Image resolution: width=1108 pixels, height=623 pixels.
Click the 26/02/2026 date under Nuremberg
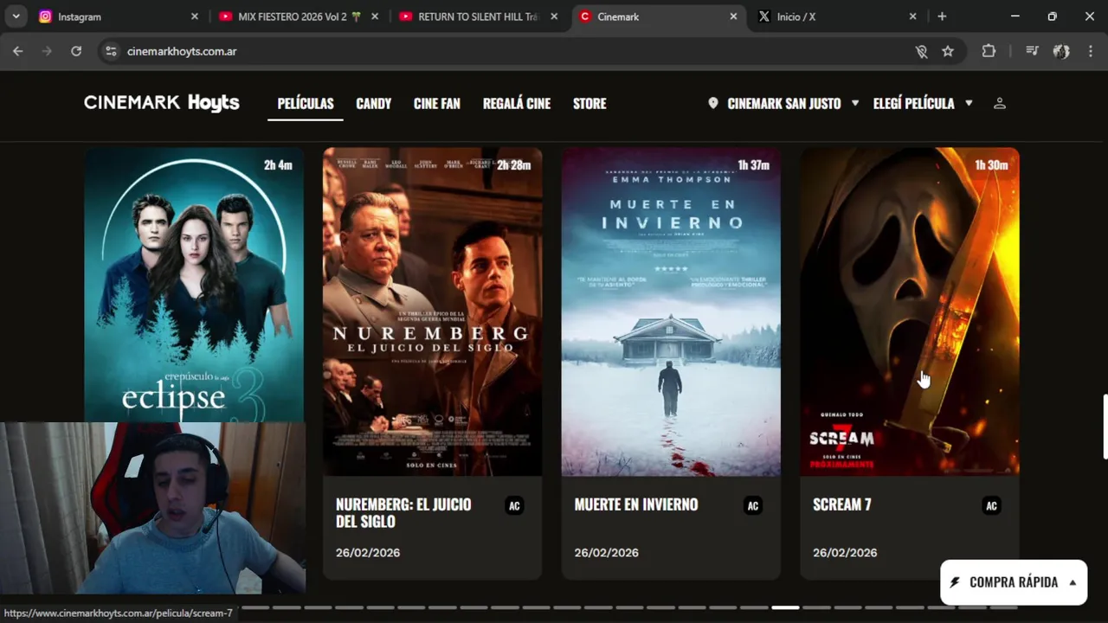pyautogui.click(x=368, y=553)
